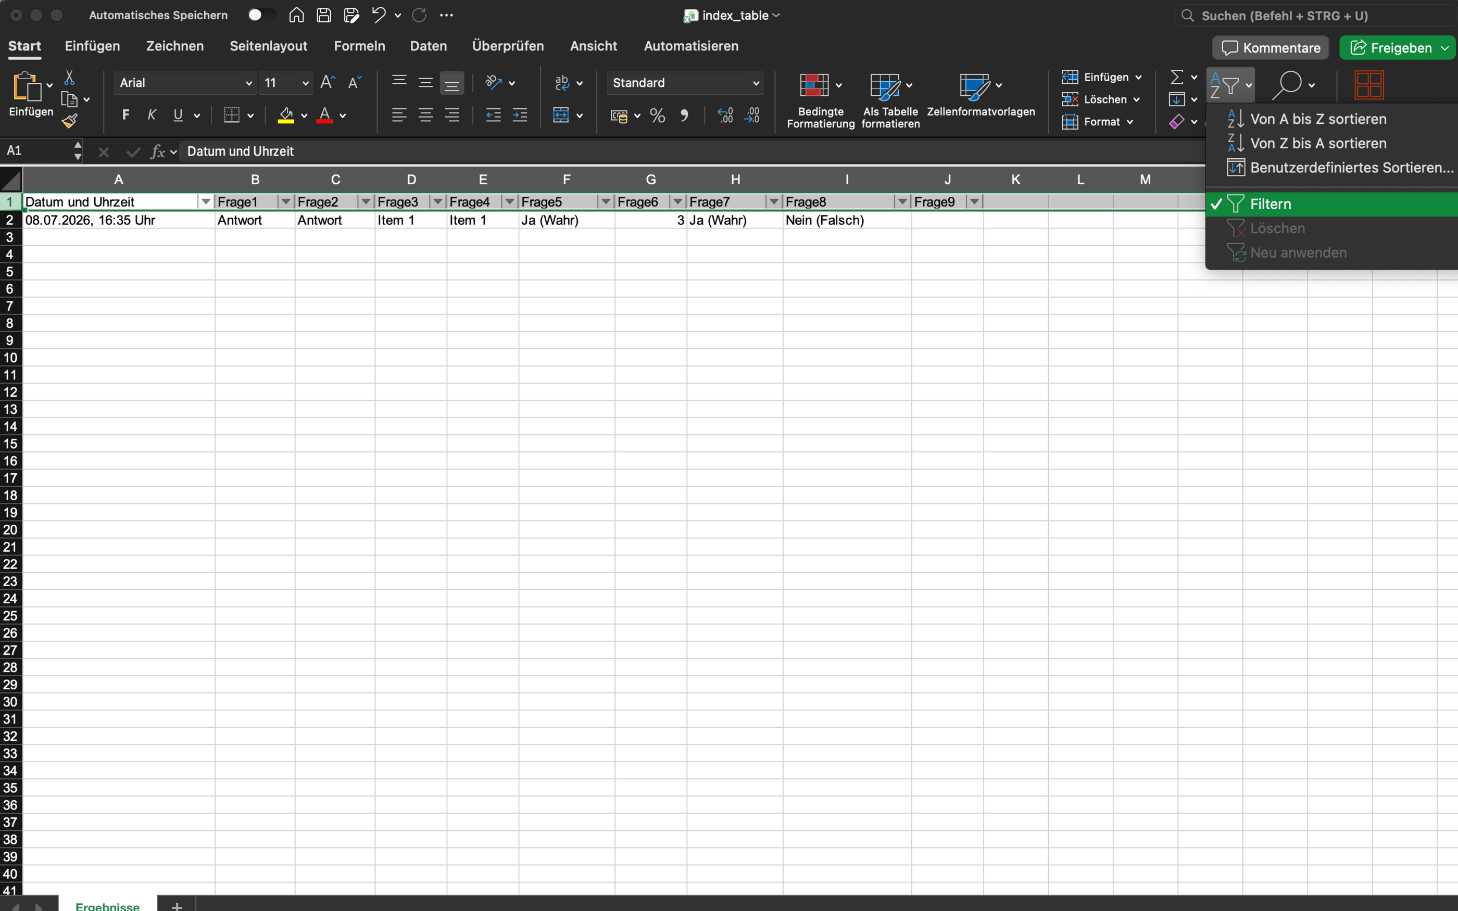
Task: Click the formula bar text field
Action: pyautogui.click(x=693, y=151)
